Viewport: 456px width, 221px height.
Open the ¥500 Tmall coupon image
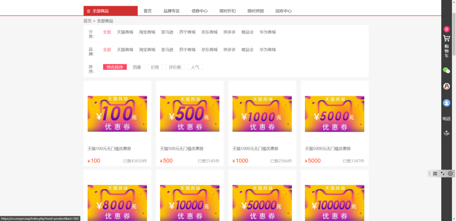pos(190,114)
